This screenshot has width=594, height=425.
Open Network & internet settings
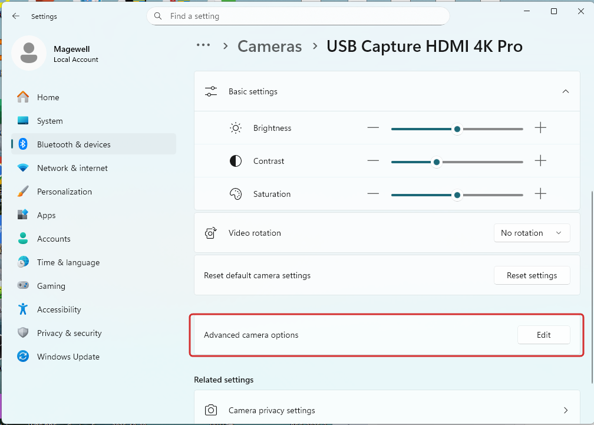[72, 168]
